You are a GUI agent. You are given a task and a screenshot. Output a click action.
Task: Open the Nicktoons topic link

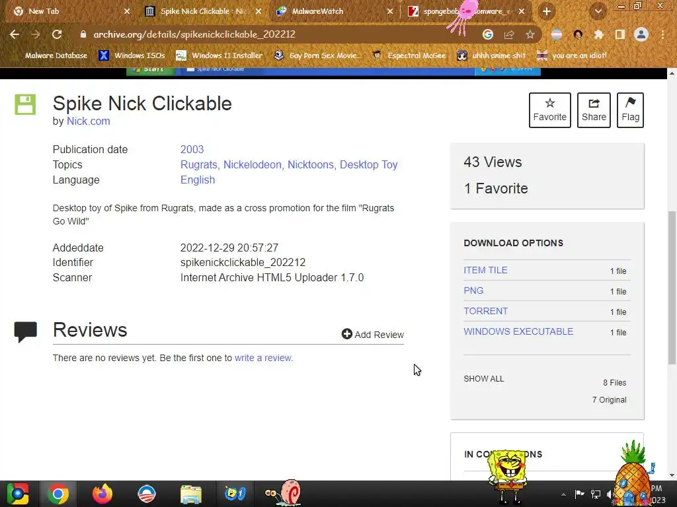[311, 164]
